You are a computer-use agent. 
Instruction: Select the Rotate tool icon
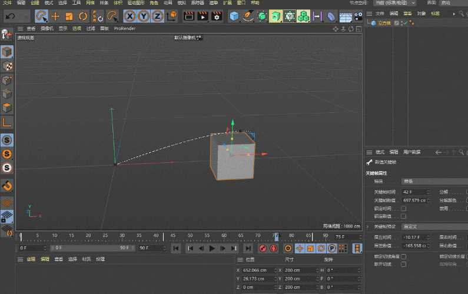83,16
